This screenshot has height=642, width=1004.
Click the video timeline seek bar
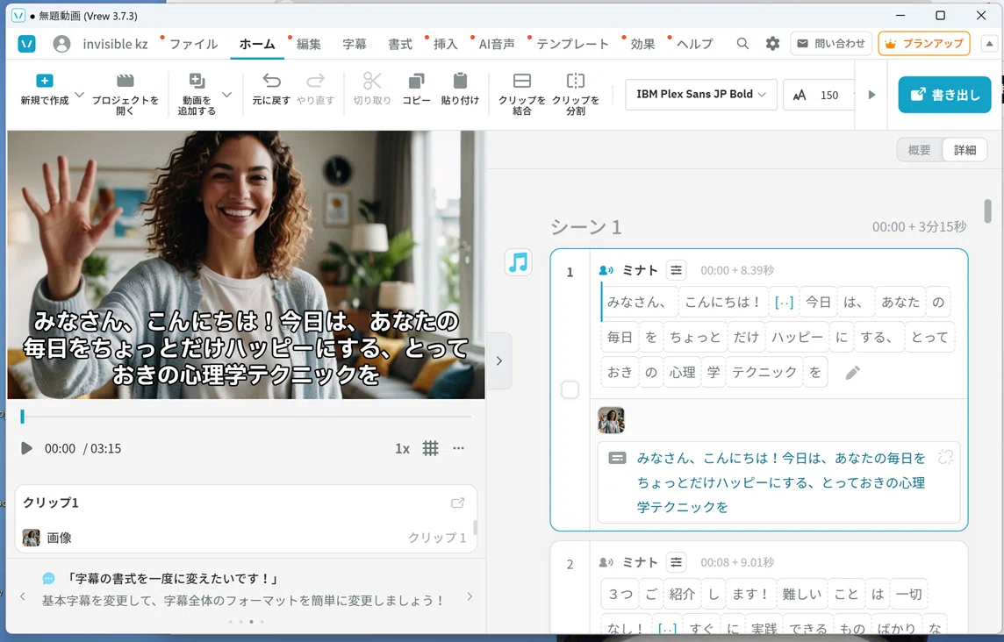tap(247, 417)
